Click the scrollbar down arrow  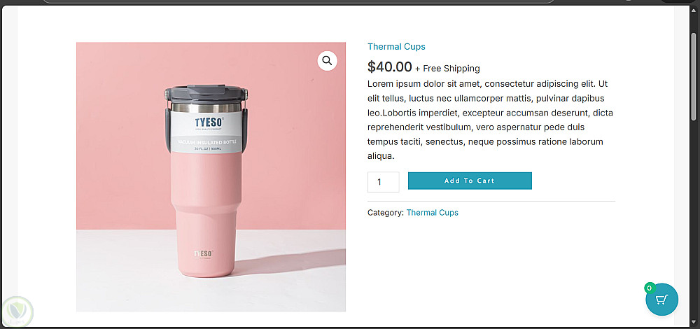click(694, 321)
